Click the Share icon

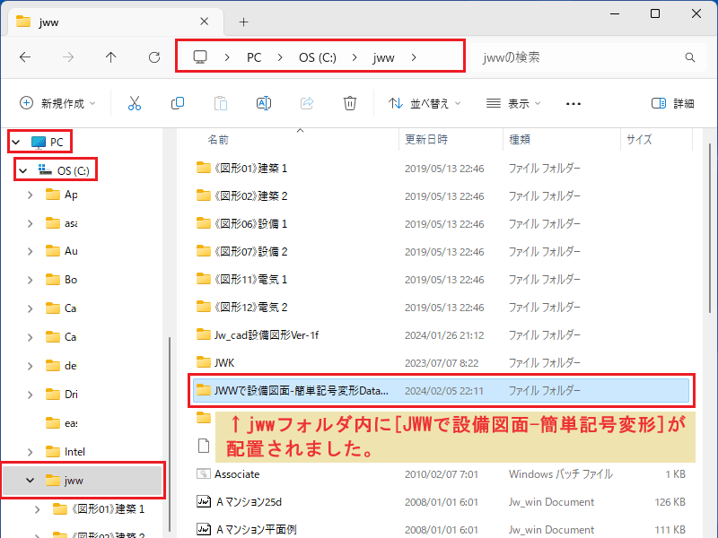pos(306,103)
